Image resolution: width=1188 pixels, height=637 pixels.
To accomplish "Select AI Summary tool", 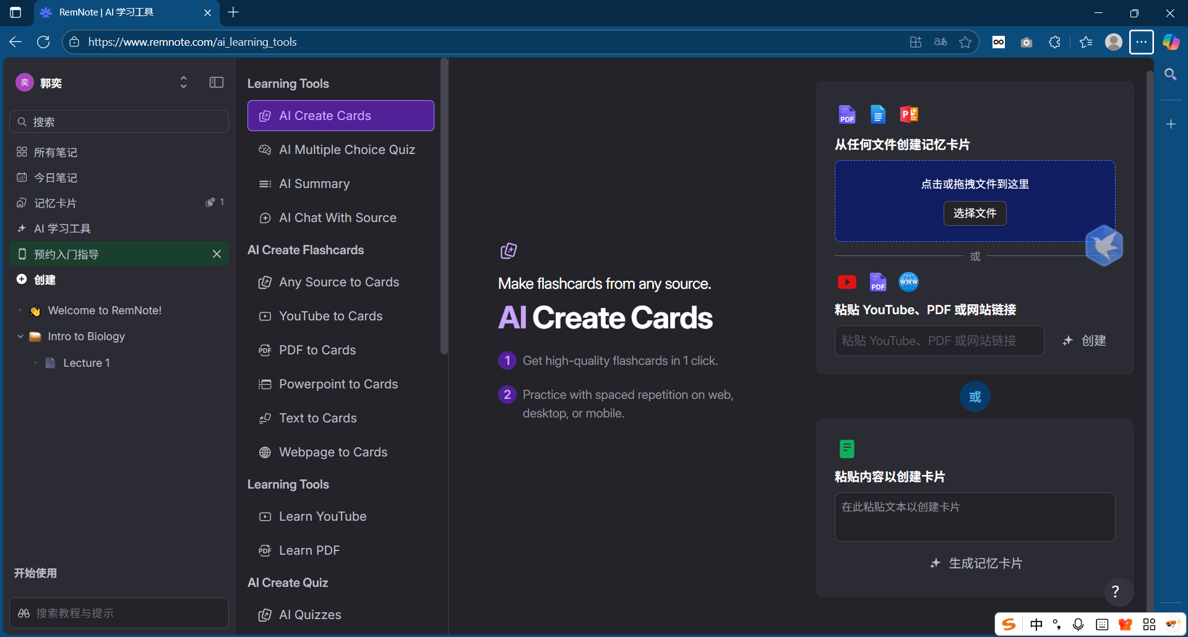I will pos(340,184).
